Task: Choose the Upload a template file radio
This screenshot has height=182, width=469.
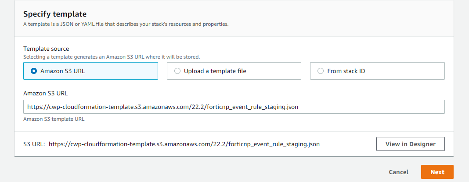Action: click(x=177, y=71)
